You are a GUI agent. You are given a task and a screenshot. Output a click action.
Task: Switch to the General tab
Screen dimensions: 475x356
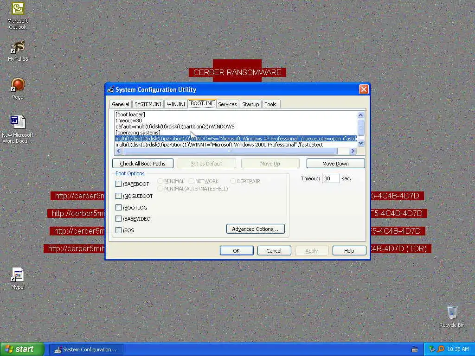(121, 104)
